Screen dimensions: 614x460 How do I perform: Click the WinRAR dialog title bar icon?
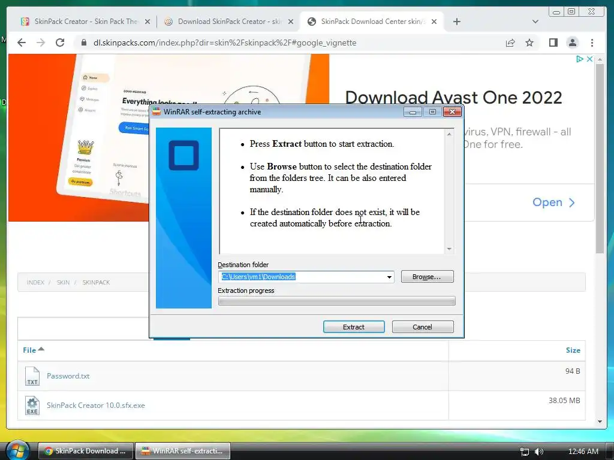tap(156, 112)
